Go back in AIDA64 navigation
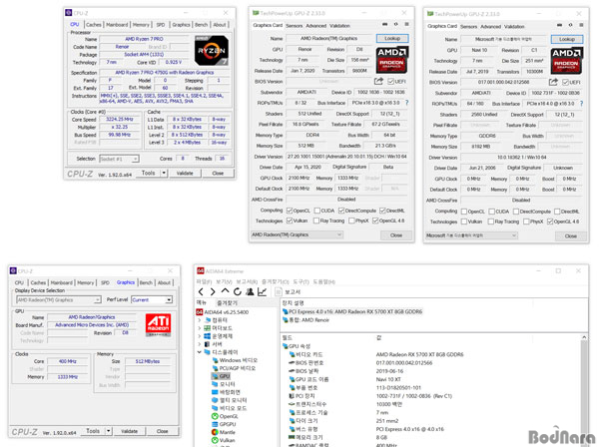The width and height of the screenshot is (599, 447). coord(201,292)
